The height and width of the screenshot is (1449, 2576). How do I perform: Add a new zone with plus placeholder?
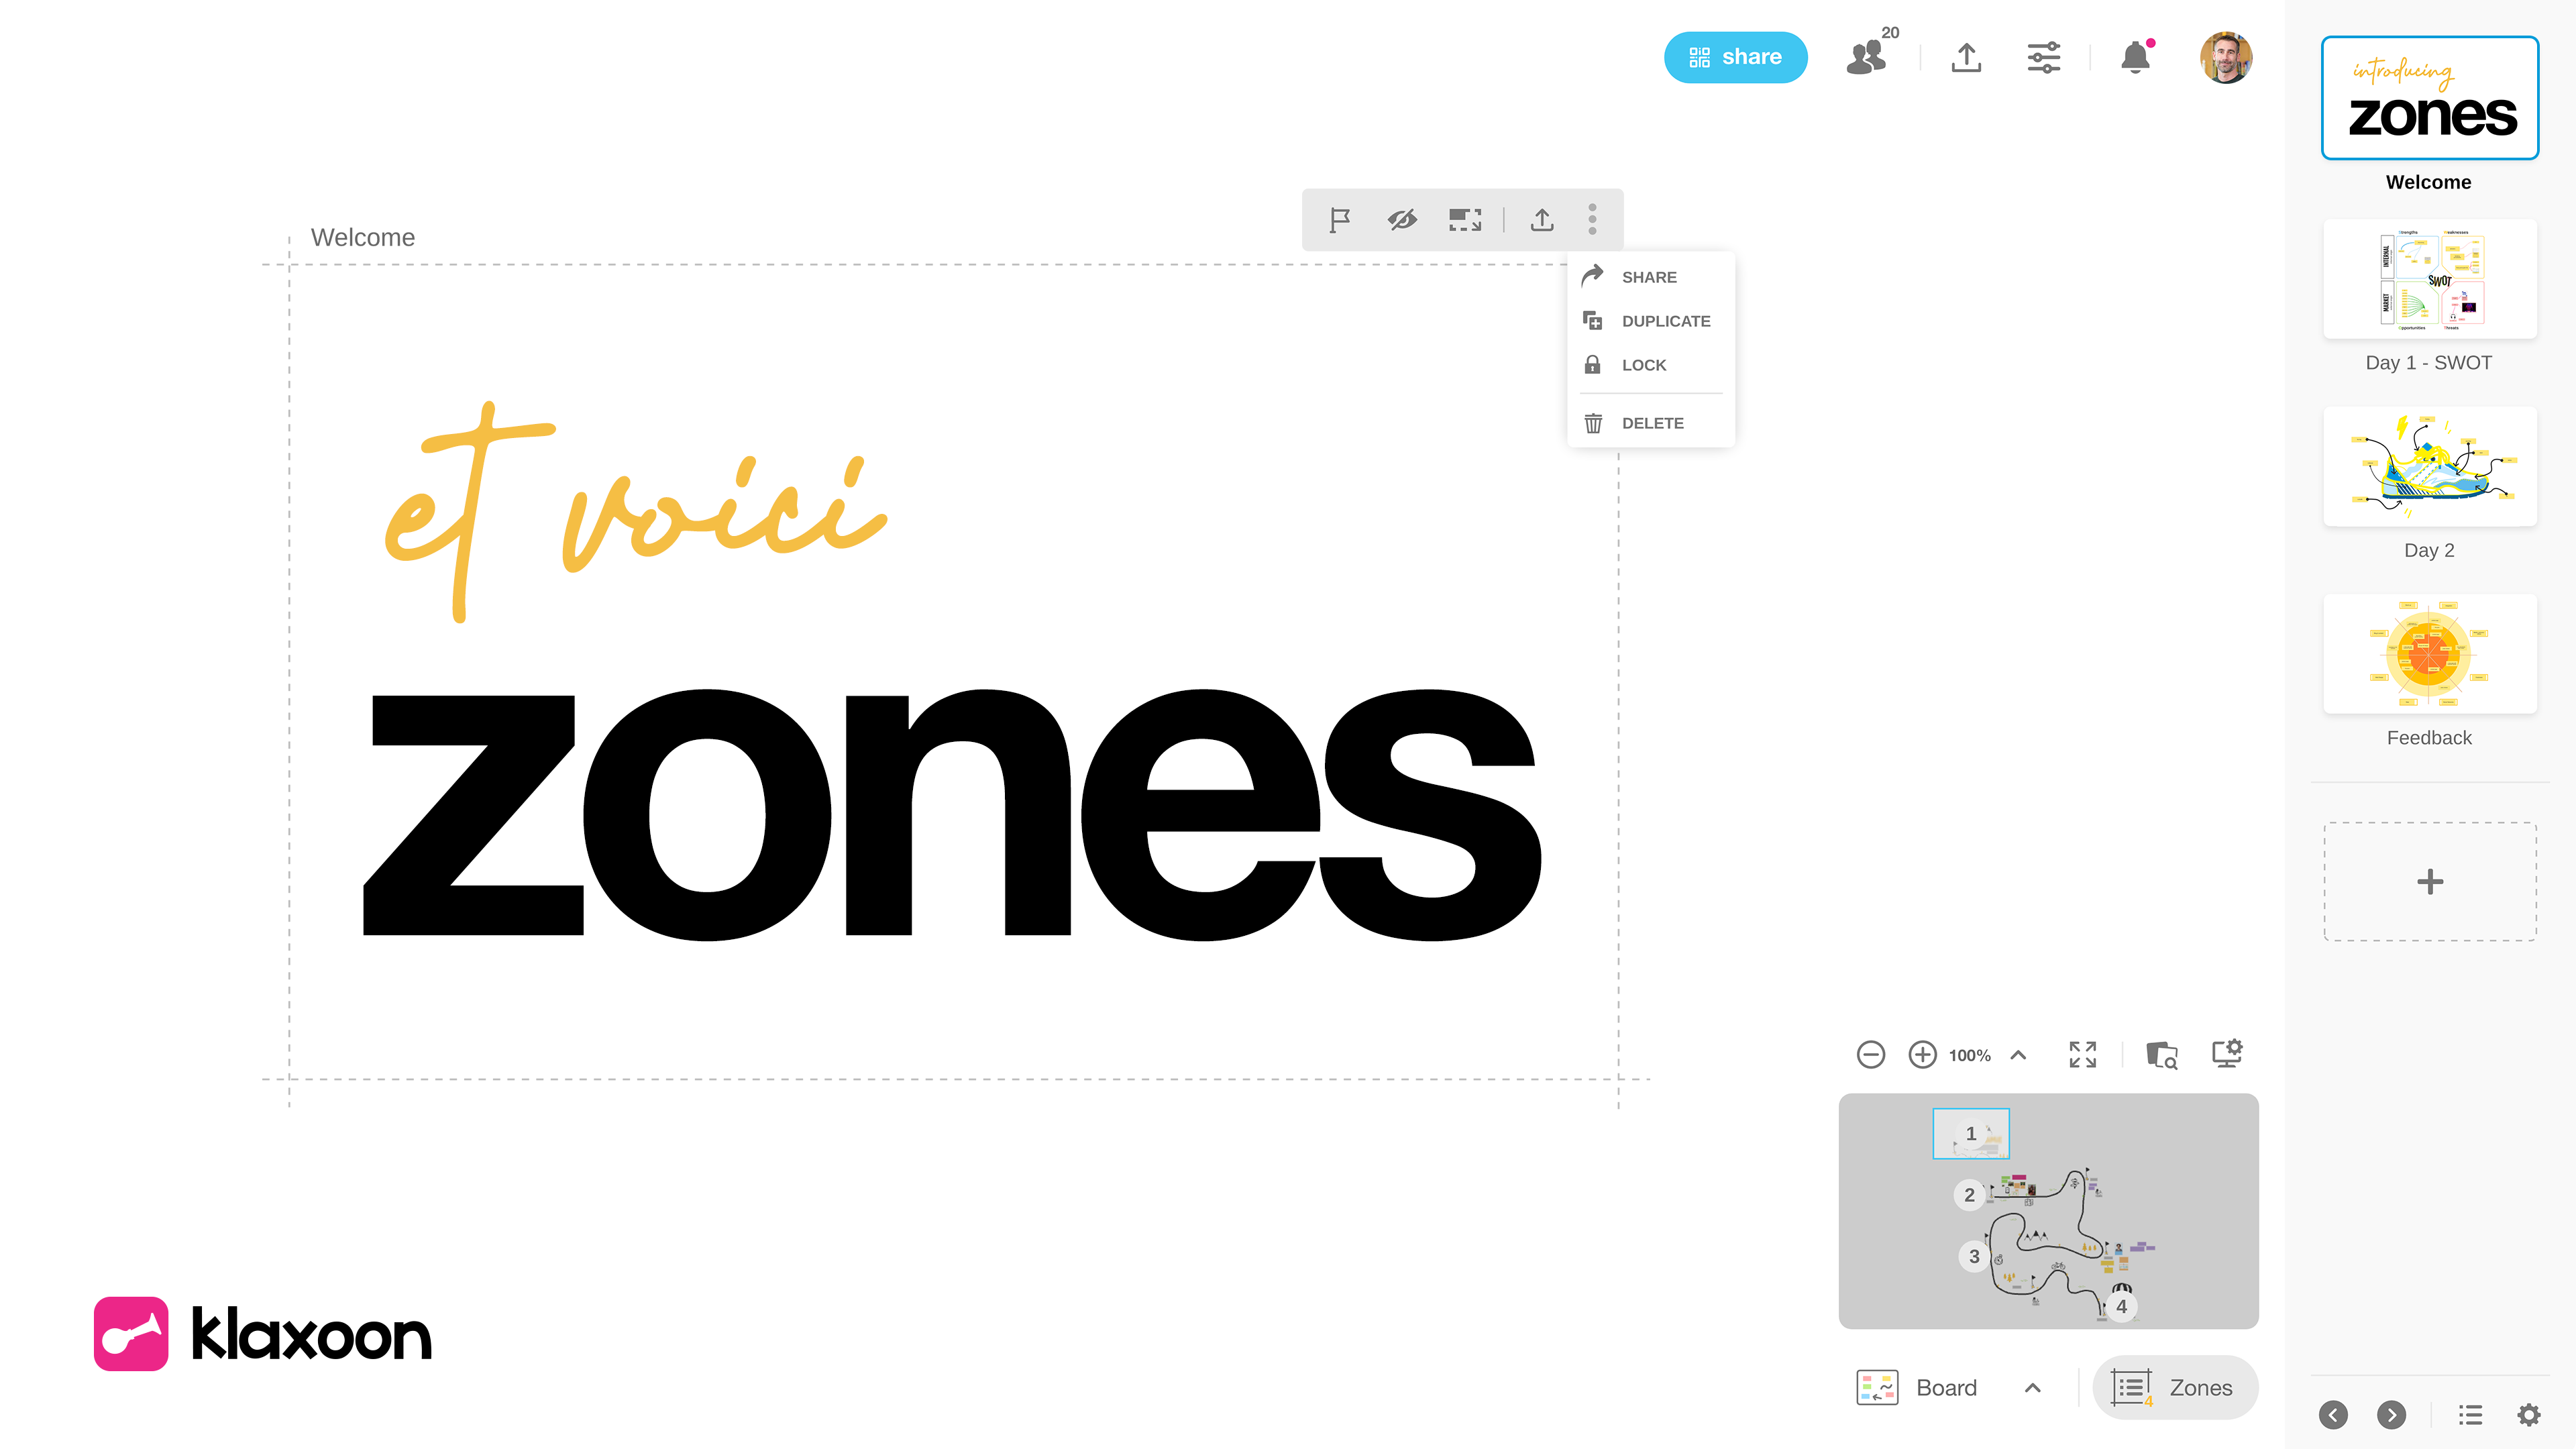click(2429, 881)
